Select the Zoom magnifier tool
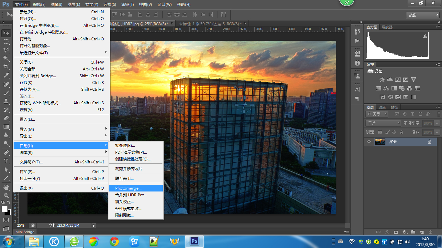The height and width of the screenshot is (248, 442). 6,196
